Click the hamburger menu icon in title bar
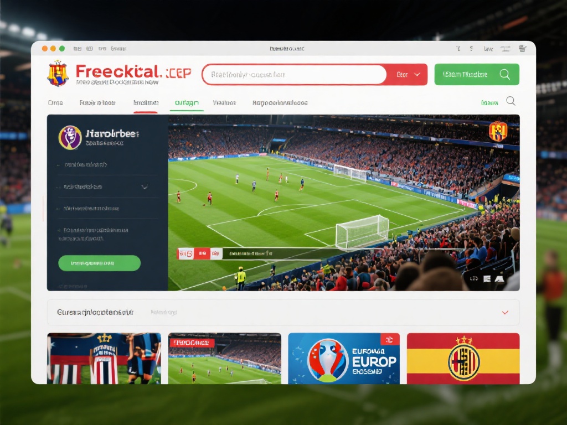This screenshot has height=425, width=567. (523, 49)
